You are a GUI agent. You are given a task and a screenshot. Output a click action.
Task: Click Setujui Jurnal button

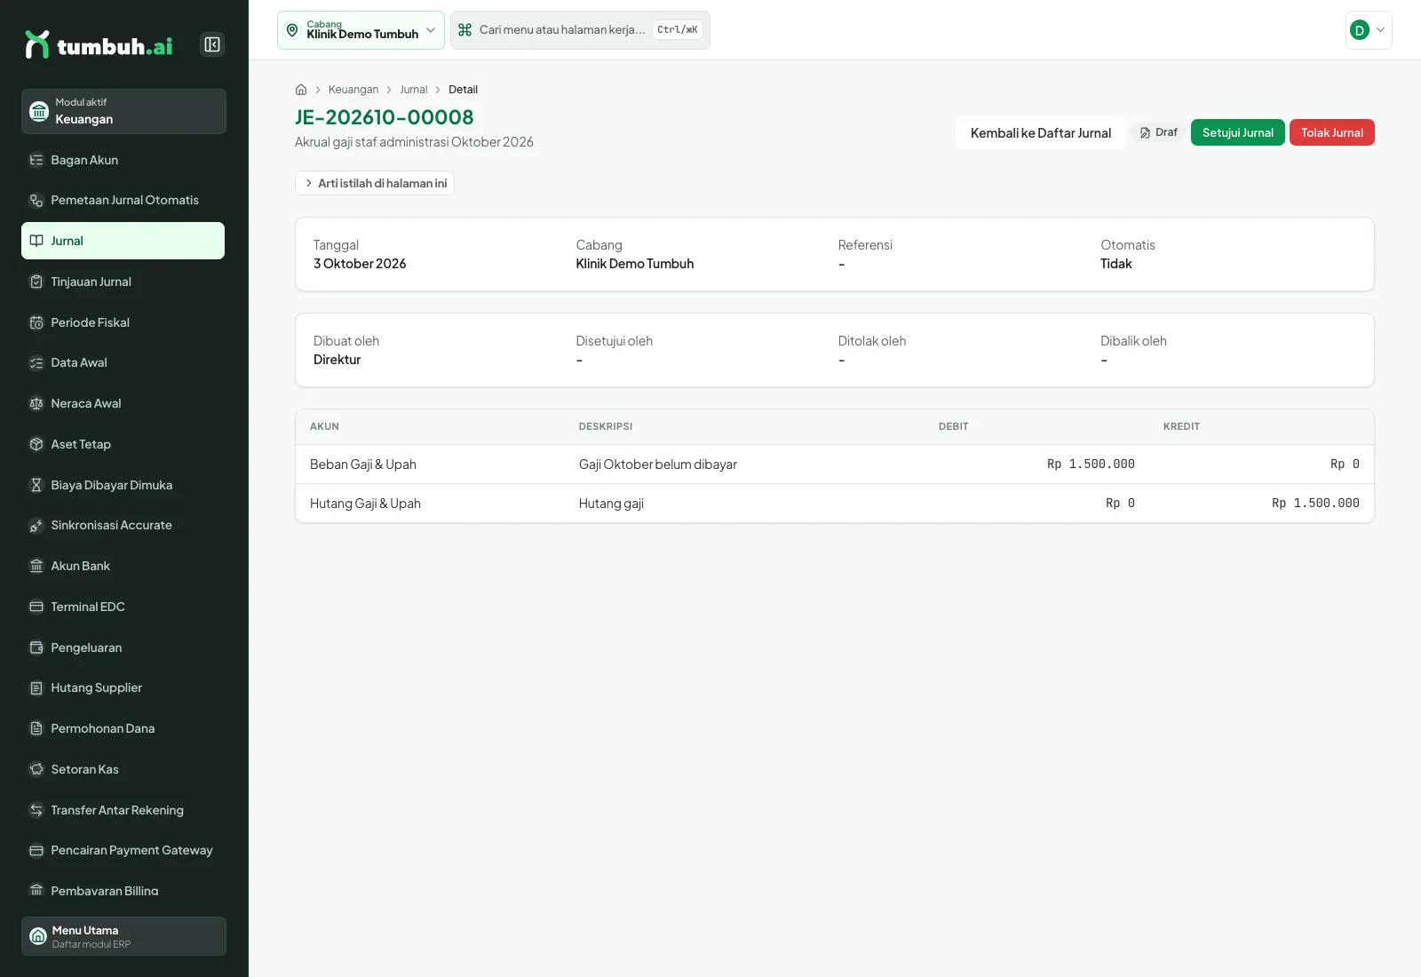(x=1237, y=132)
